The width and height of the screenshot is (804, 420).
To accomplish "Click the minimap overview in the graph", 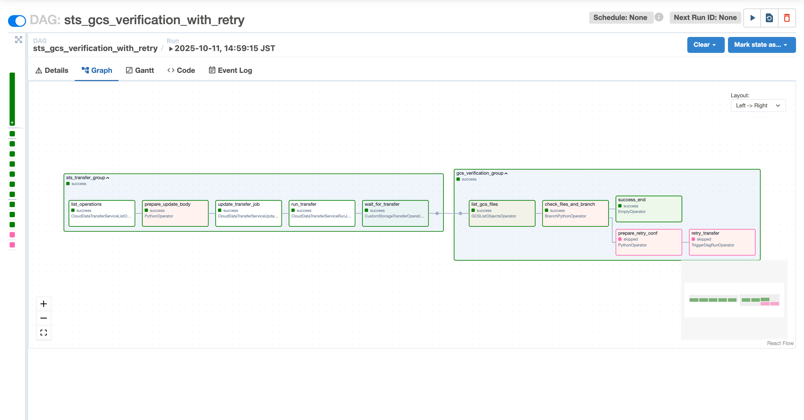I will click(734, 300).
